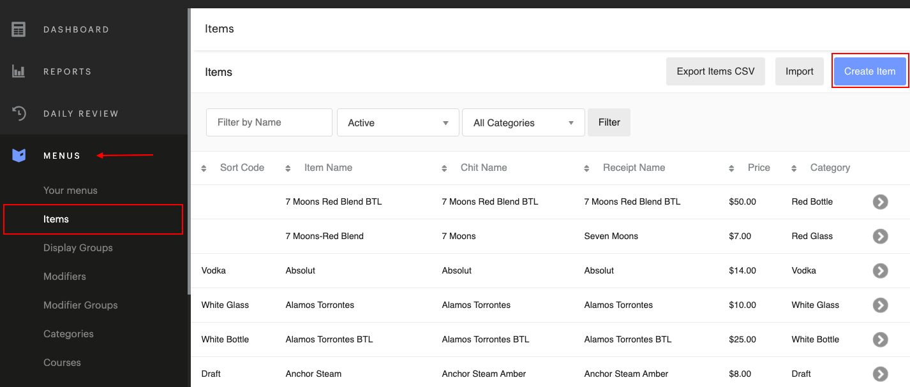Click arrow icon for Alamos Torrontes BTL
Viewport: 910px width, 387px height.
(x=880, y=339)
